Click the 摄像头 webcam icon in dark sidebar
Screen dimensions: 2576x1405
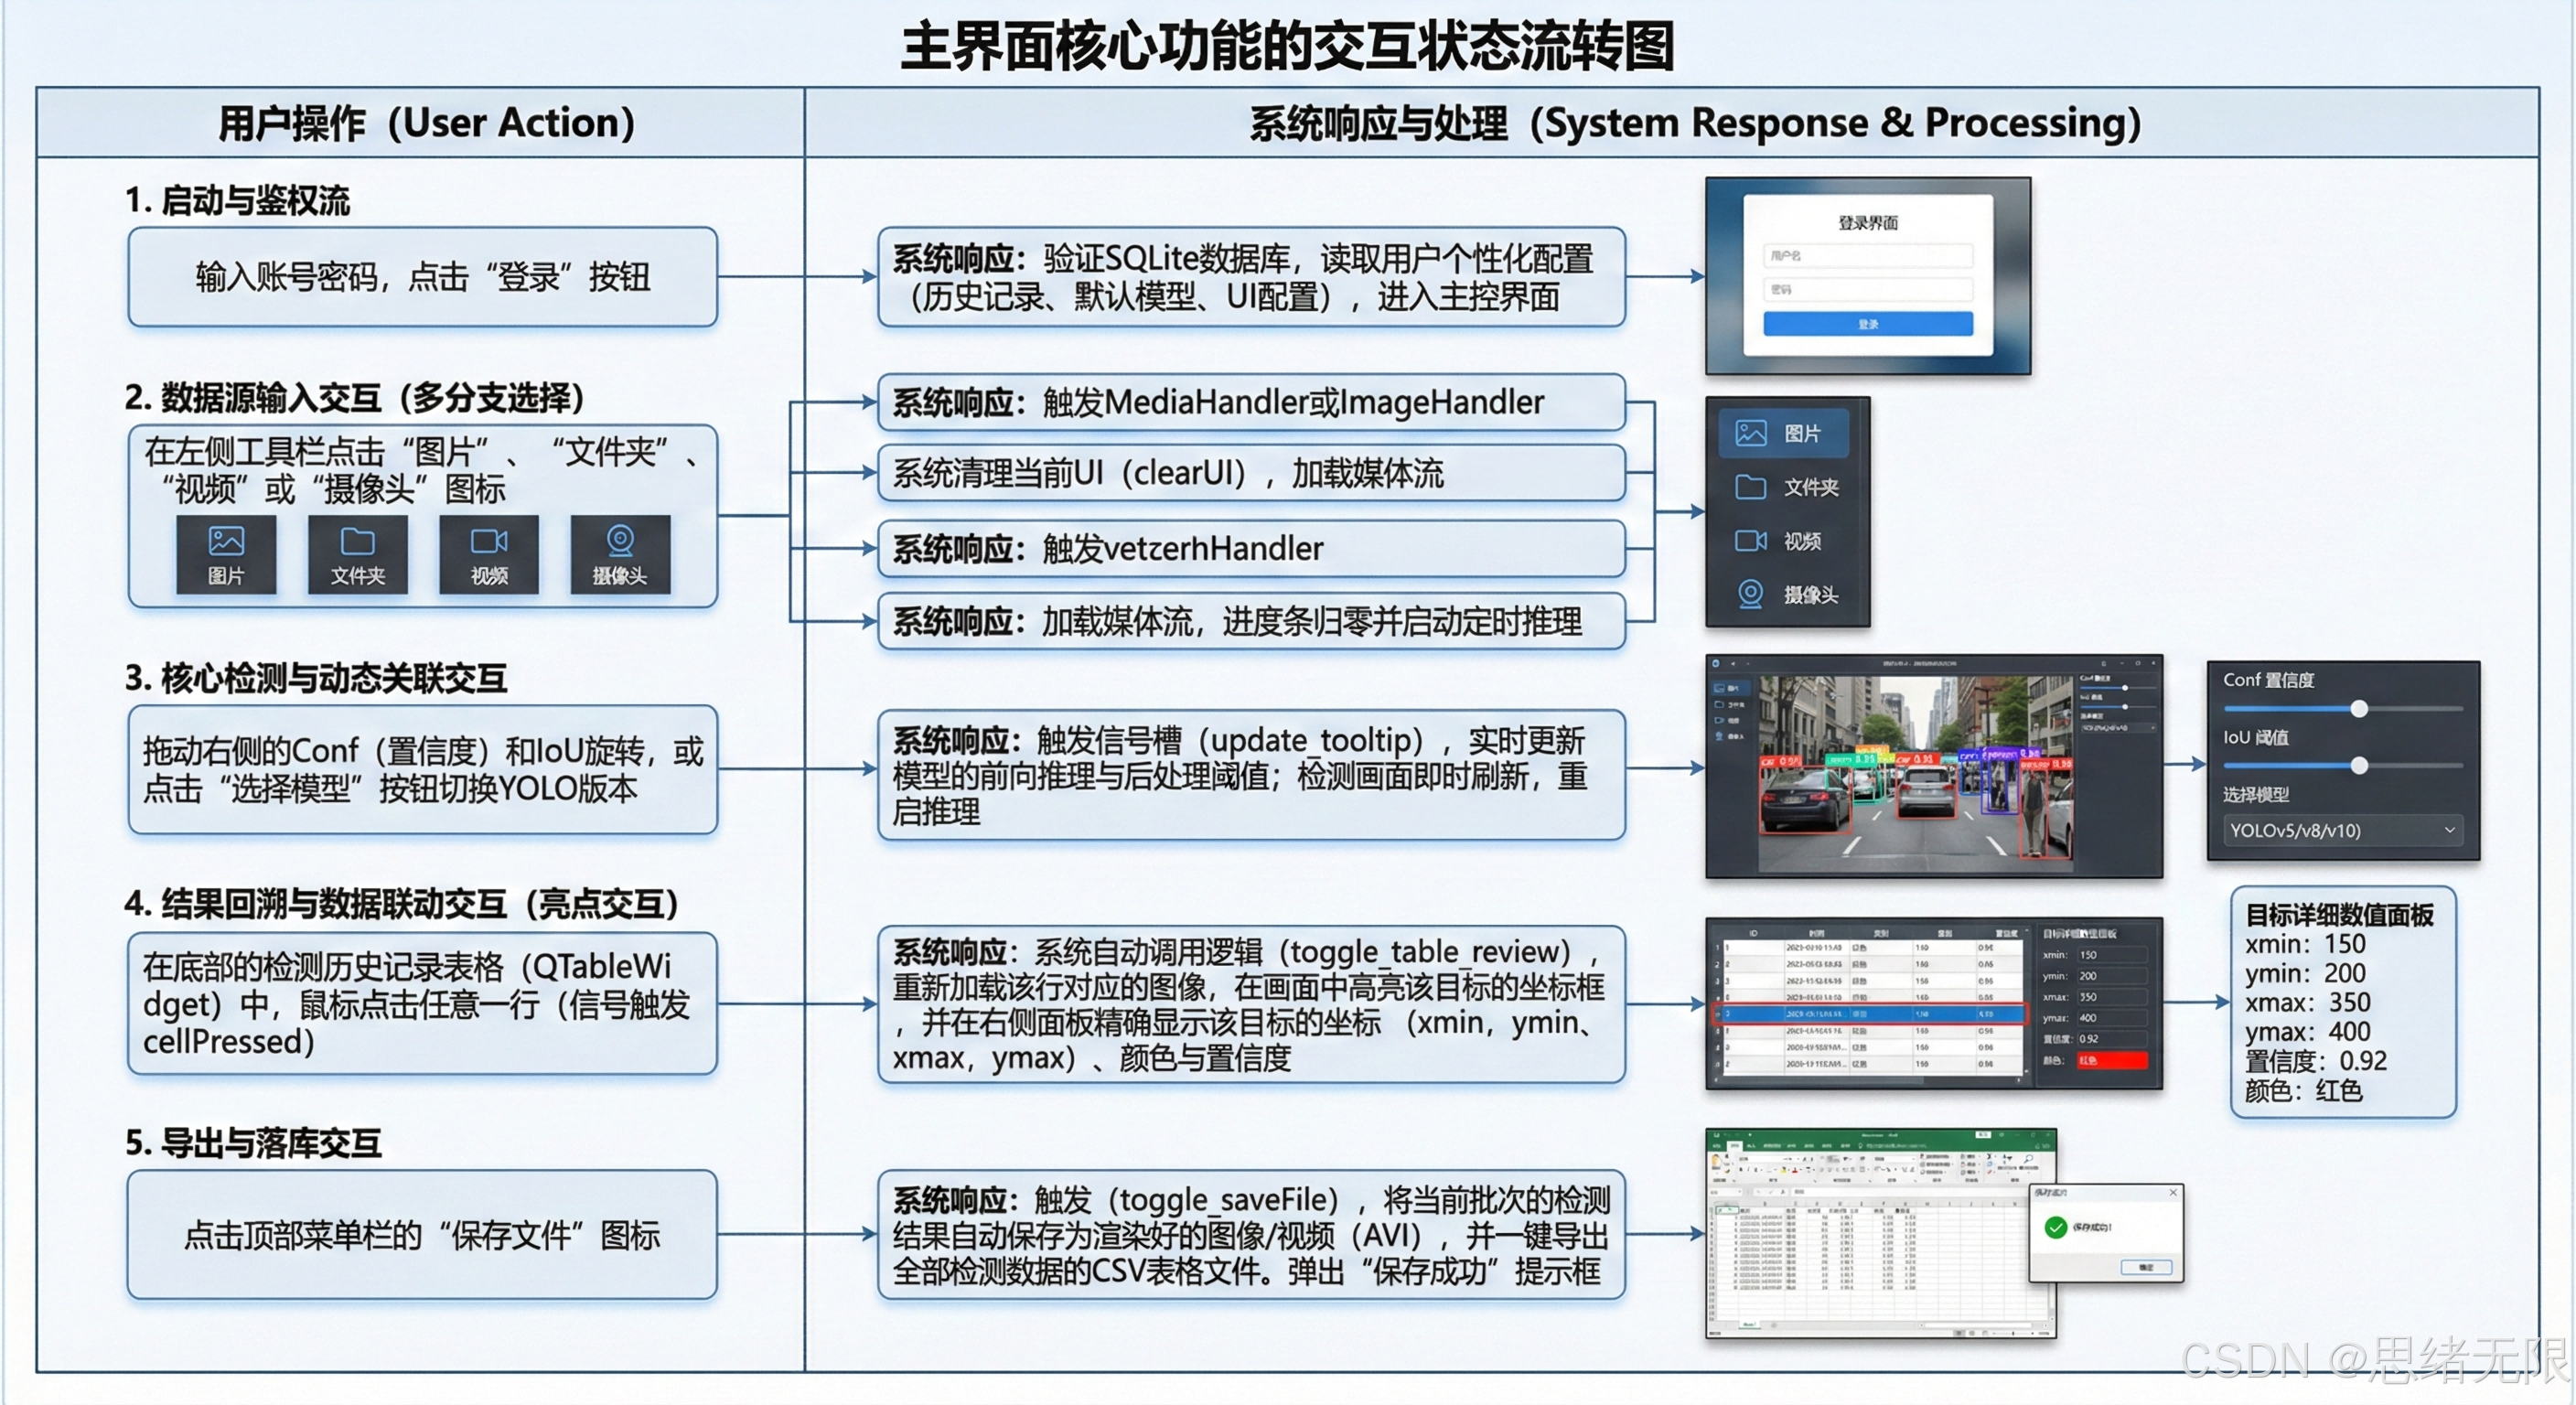tap(1750, 594)
